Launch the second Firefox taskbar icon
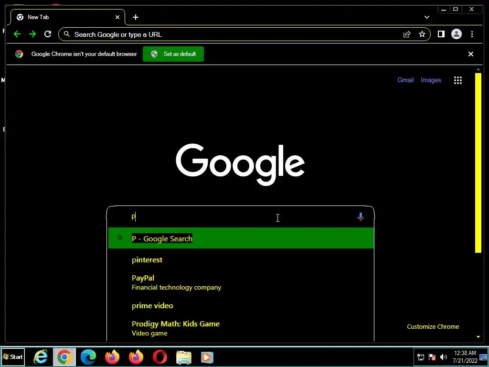The image size is (489, 367). [x=136, y=356]
